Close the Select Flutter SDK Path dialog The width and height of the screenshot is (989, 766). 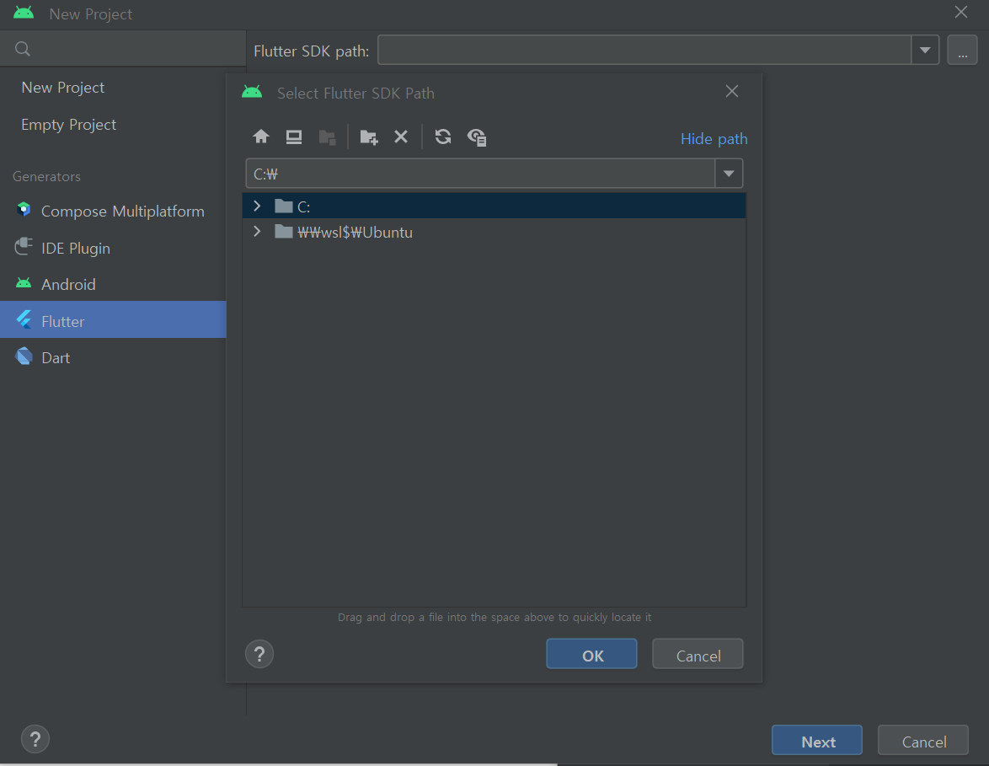click(732, 92)
